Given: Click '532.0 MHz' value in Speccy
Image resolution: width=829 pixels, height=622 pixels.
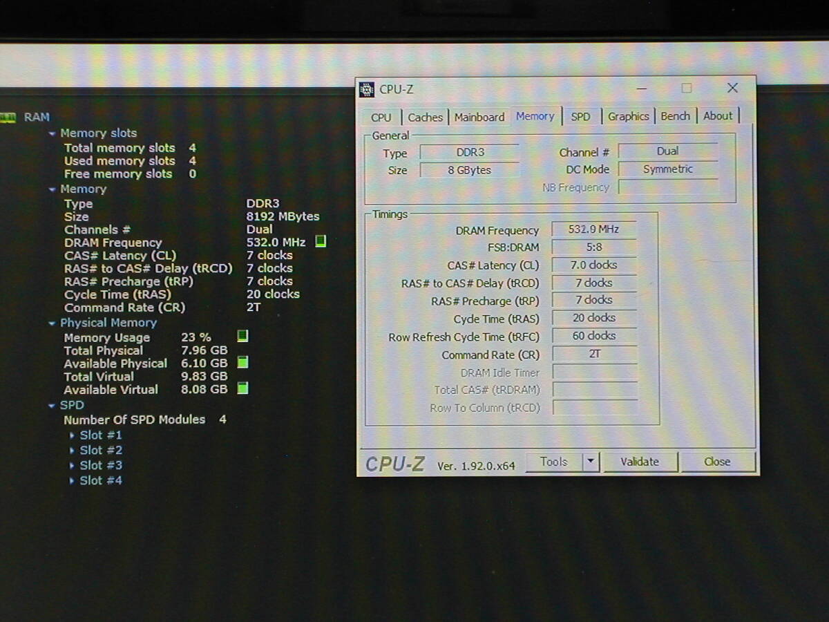Looking at the screenshot, I should pyautogui.click(x=276, y=243).
